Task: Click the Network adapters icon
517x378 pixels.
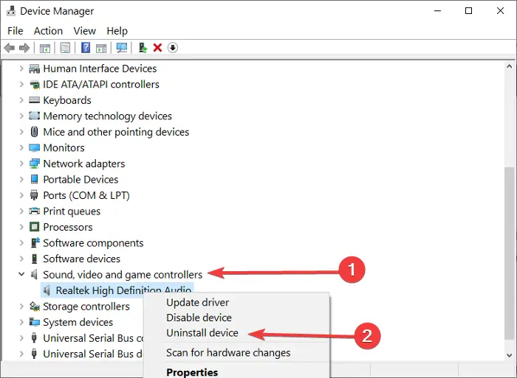Action: tap(34, 164)
